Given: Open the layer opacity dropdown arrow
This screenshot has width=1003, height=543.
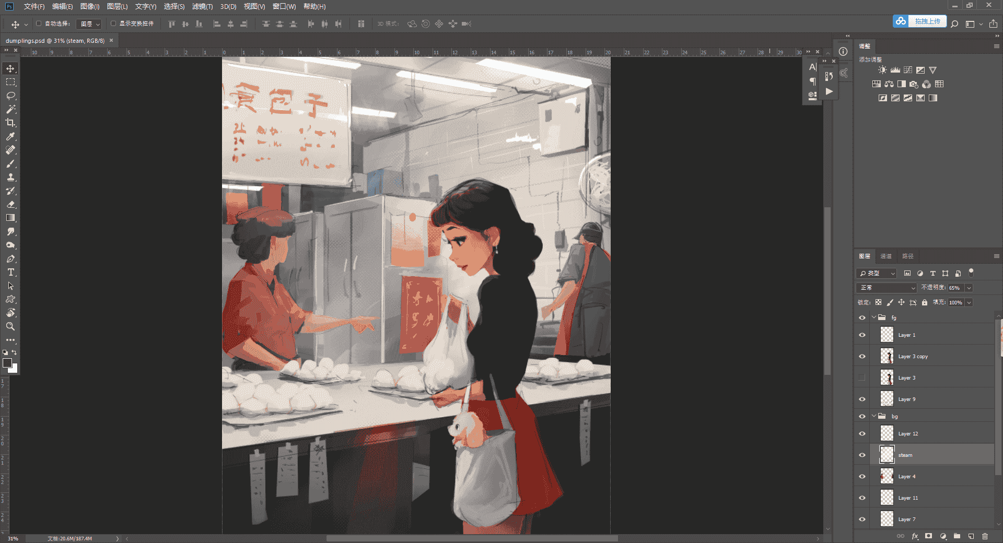Looking at the screenshot, I should 969,288.
